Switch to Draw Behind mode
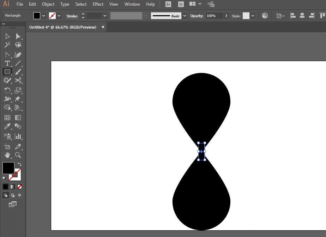Image resolution: width=326 pixels, height=237 pixels. [x=13, y=195]
